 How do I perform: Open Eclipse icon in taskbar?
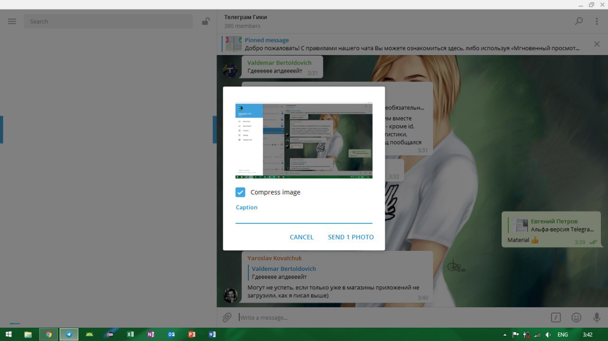[110, 334]
